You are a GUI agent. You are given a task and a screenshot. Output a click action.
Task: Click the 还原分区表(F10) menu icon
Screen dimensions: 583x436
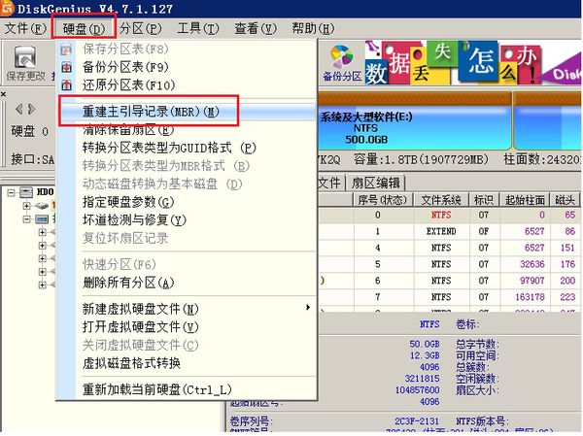pyautogui.click(x=66, y=85)
